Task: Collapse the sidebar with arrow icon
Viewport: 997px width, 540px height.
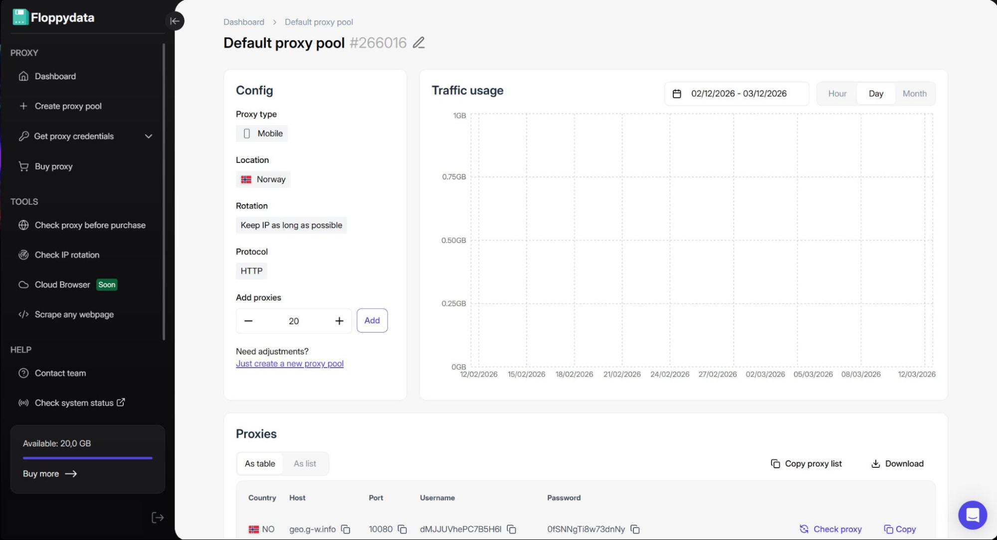Action: (175, 21)
